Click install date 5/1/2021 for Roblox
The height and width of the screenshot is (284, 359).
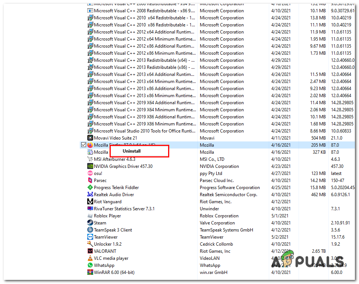[x=280, y=216]
